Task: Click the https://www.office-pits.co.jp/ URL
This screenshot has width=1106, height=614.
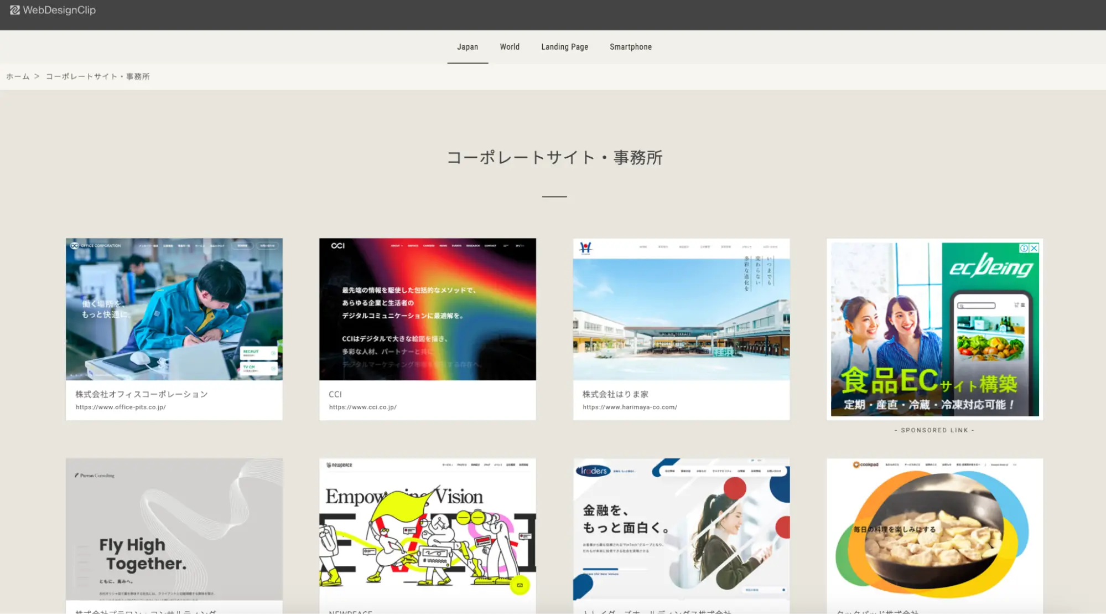Action: coord(121,407)
